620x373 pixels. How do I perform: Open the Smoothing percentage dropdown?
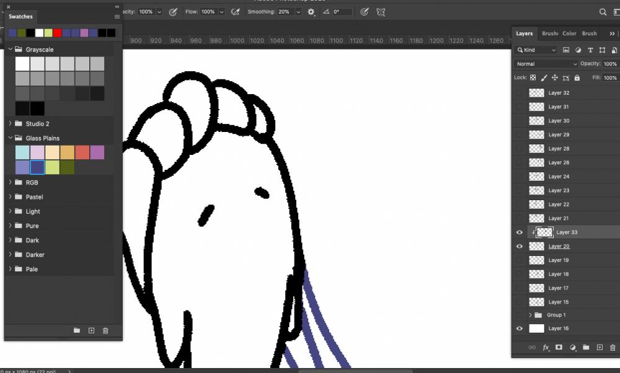299,12
